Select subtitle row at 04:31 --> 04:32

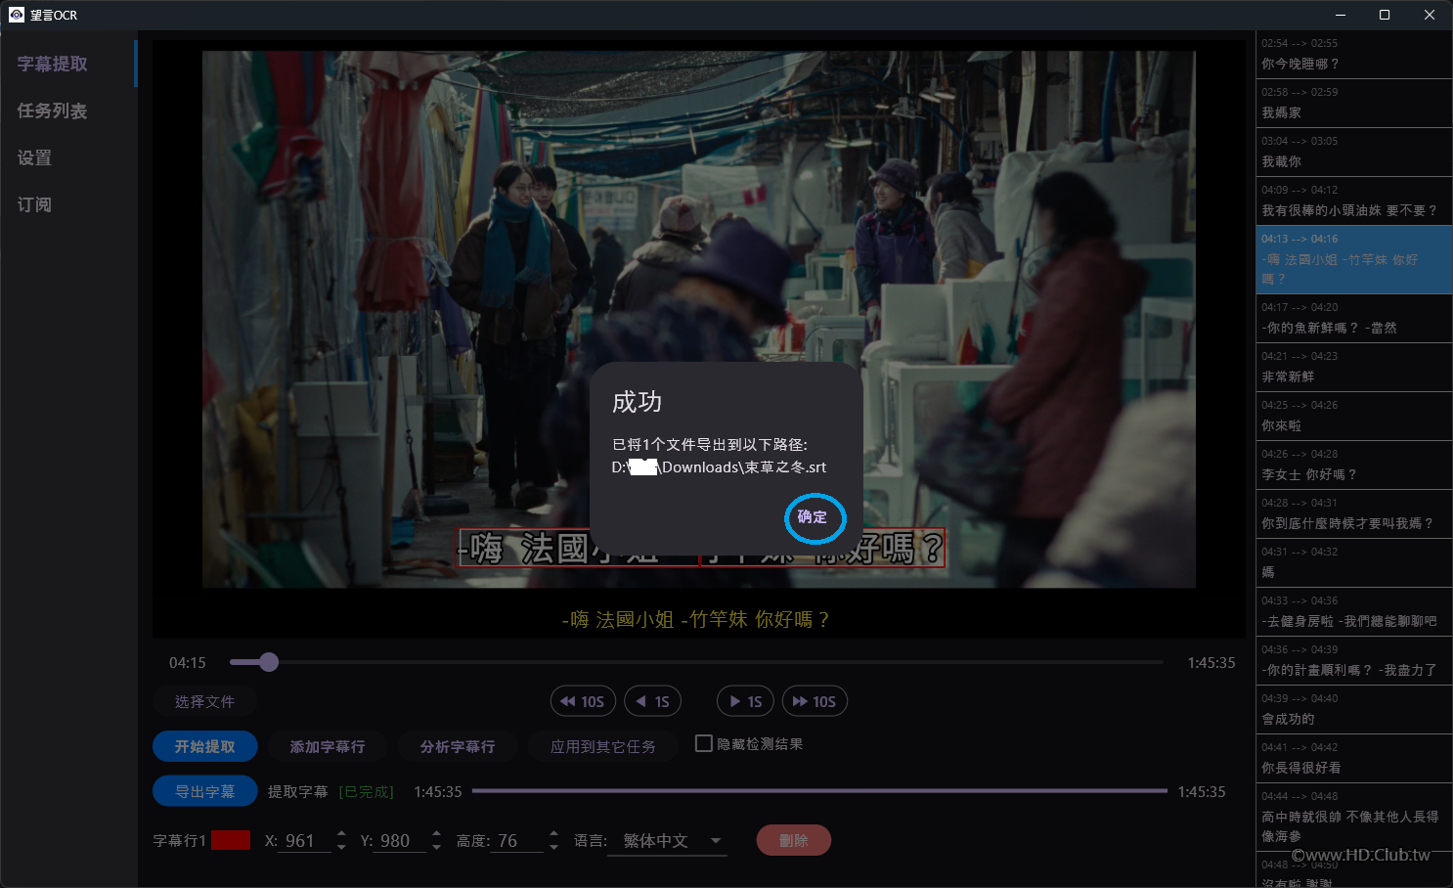point(1354,563)
